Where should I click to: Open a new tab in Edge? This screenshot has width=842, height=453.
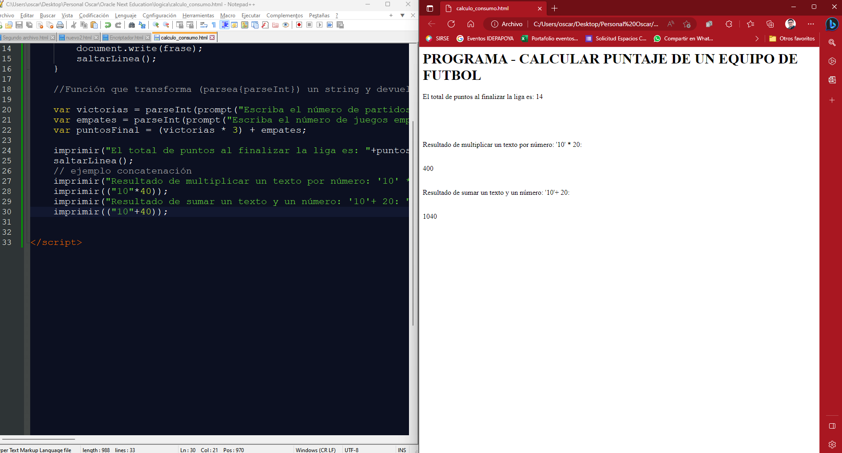tap(554, 8)
